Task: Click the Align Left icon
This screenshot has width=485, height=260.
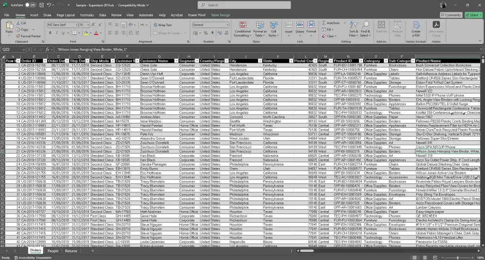Action: point(110,33)
